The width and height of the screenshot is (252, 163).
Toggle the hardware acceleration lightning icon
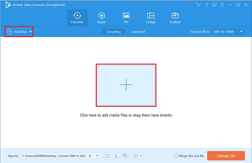117,156
